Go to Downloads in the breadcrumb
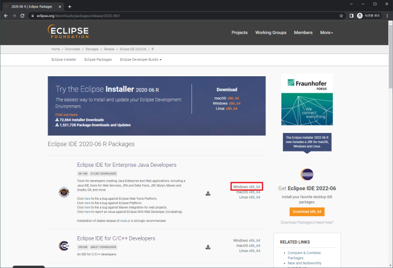The width and height of the screenshot is (393, 268). 72,49
